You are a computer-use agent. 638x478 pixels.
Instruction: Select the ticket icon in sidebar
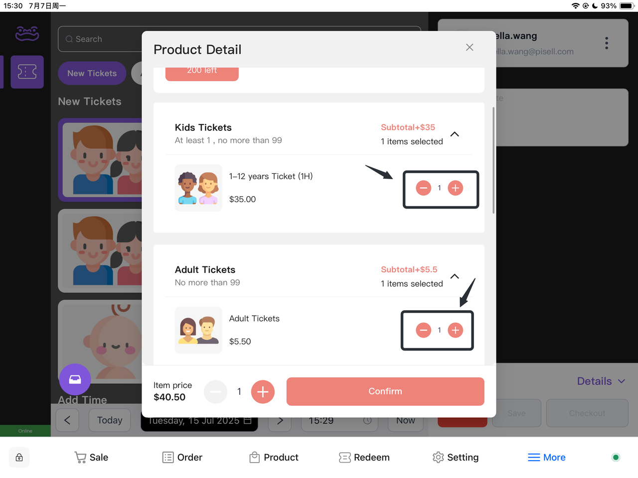coord(27,72)
